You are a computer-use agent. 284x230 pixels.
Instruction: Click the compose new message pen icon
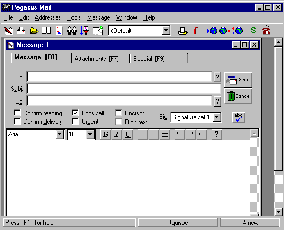click(x=8, y=31)
